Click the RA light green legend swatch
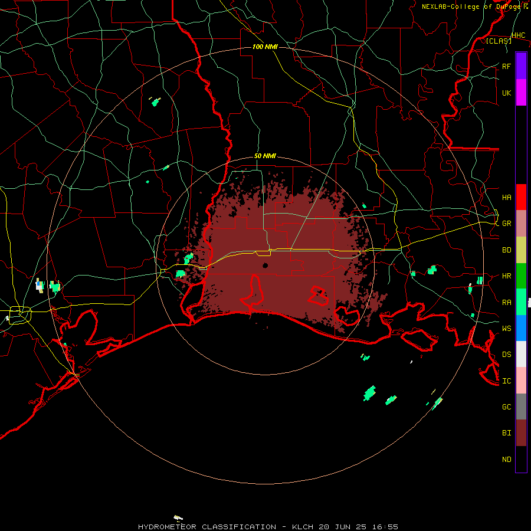 pyautogui.click(x=521, y=302)
